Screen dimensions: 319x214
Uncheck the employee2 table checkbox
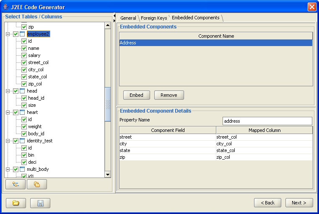(x=16, y=34)
